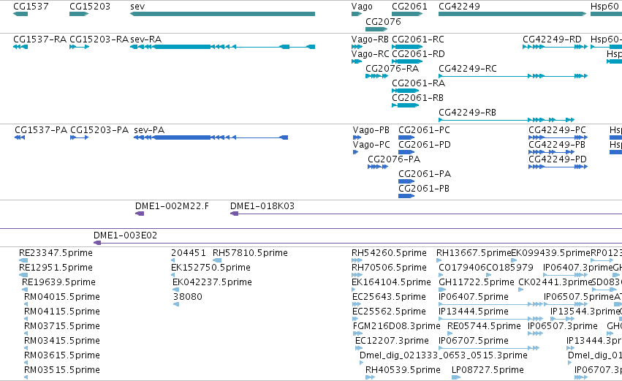Click the Hsp60 gene label
Screen dimensions: 622x381
(x=604, y=7)
